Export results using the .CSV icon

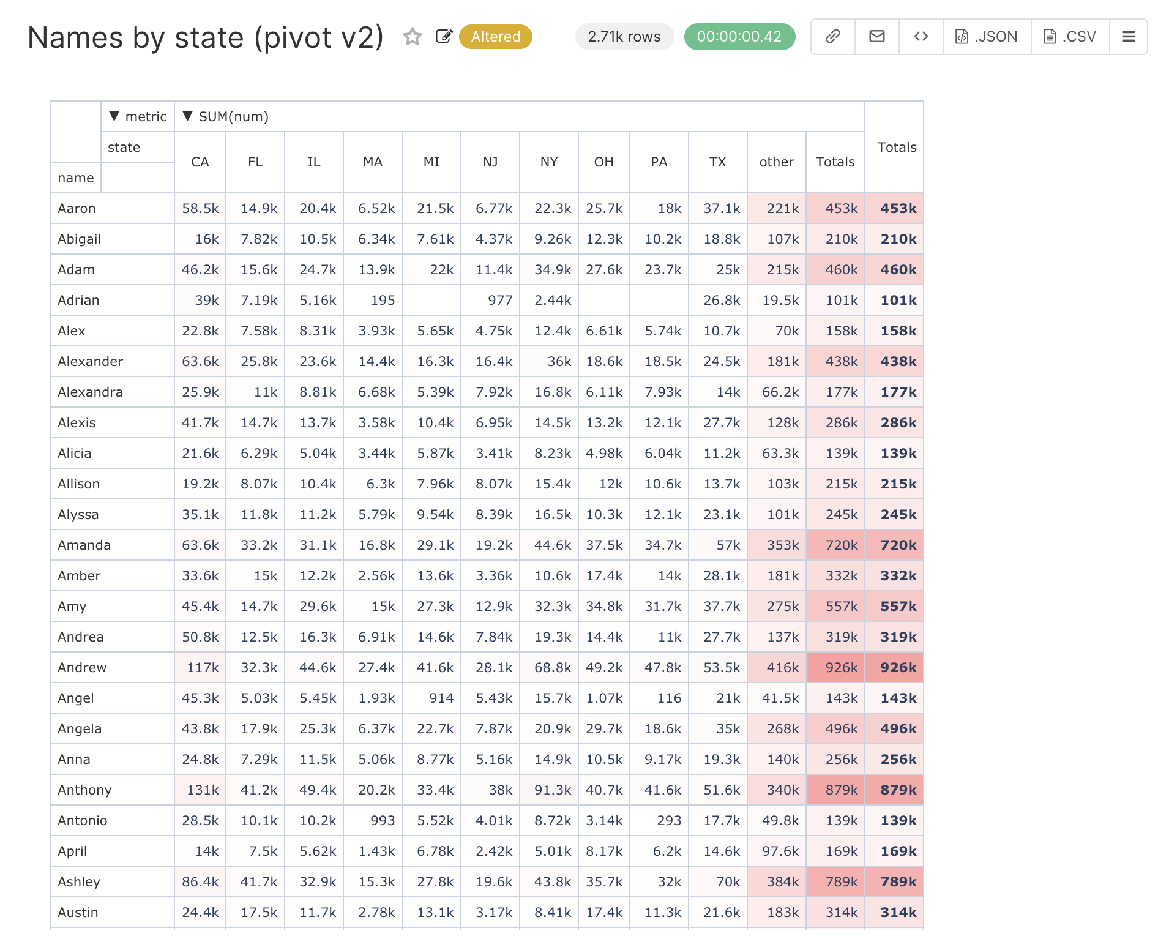click(1069, 36)
